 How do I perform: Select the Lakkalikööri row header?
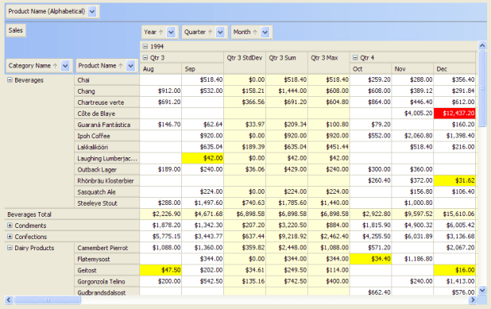(107, 148)
